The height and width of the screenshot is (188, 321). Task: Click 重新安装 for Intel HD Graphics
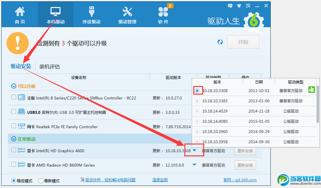245,151
